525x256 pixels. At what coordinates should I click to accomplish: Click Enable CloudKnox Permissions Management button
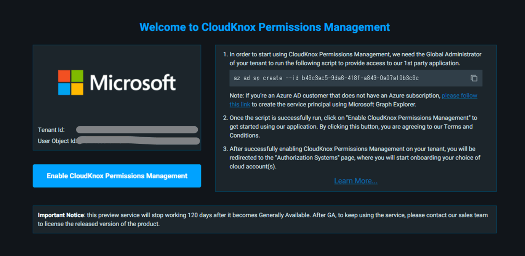[117, 176]
